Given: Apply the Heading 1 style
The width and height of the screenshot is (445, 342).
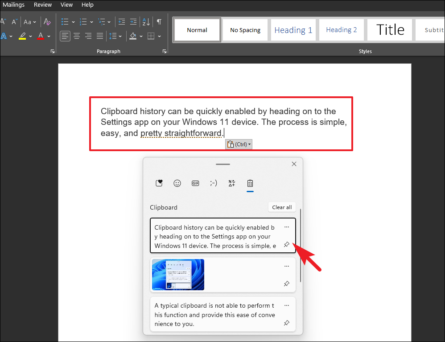Looking at the screenshot, I should (x=293, y=29).
